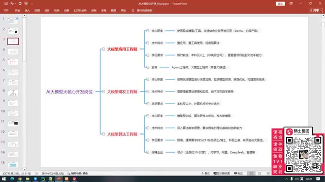Click the volume speaker tray icon
Image resolution: width=325 pixels, height=182 pixels.
297,179
